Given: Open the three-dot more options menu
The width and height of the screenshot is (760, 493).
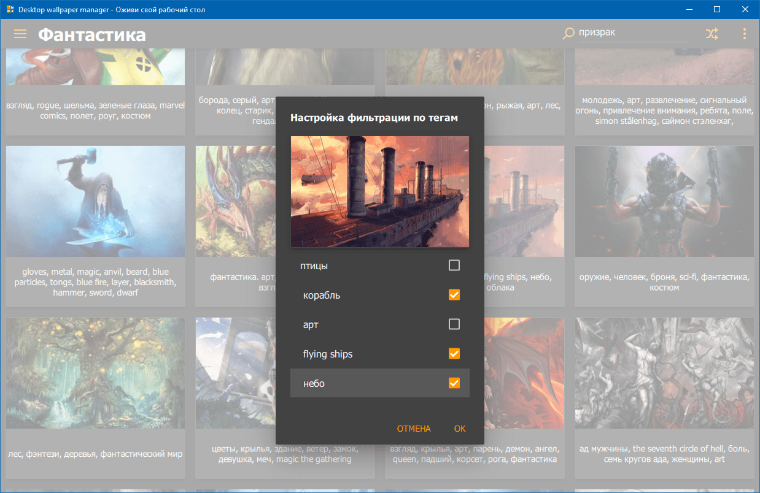Looking at the screenshot, I should click(x=745, y=34).
